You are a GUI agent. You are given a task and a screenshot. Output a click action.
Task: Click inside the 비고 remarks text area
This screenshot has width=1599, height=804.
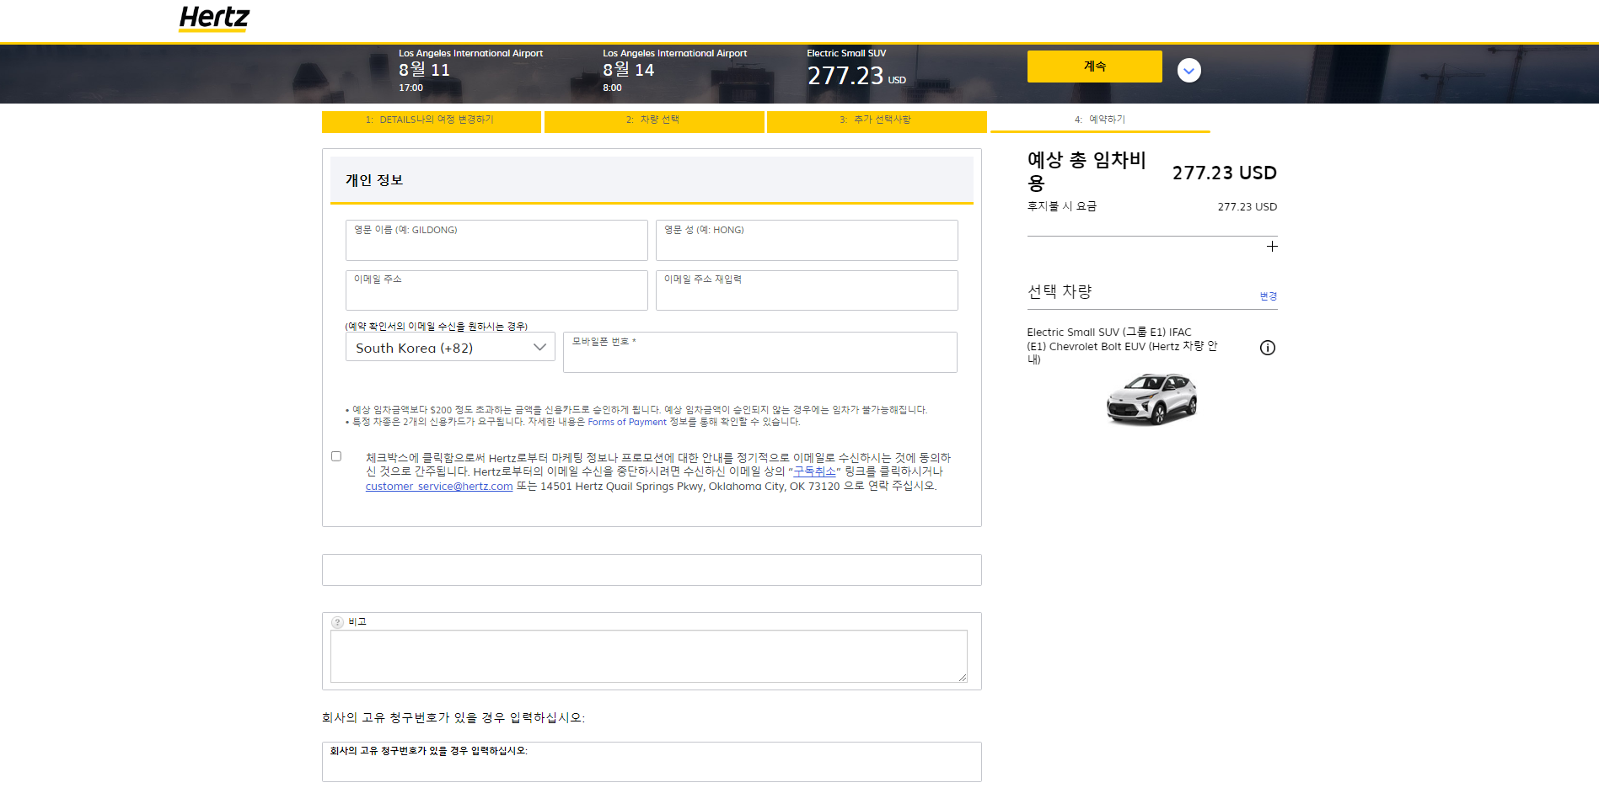649,657
